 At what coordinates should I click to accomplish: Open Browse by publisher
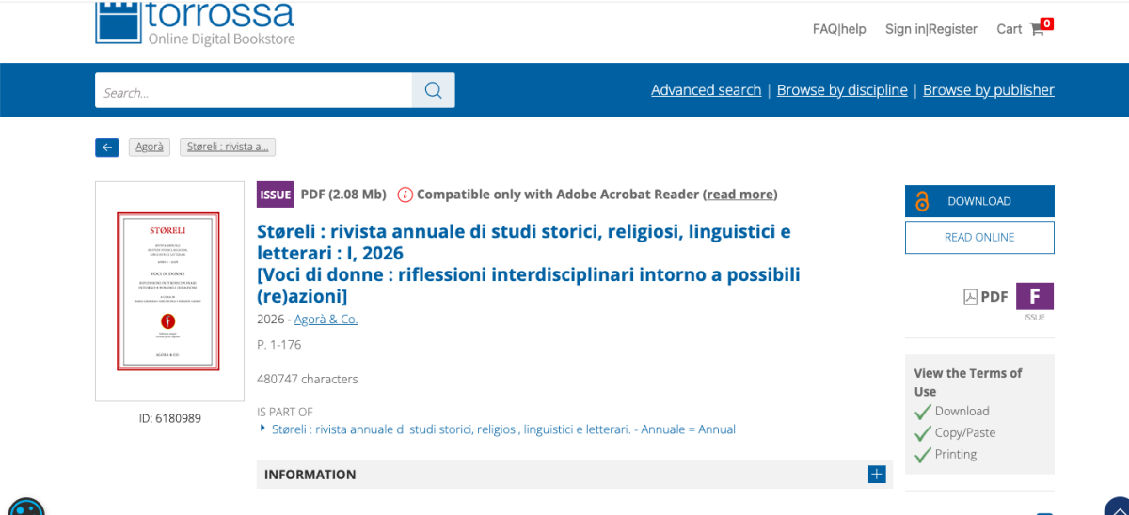988,90
